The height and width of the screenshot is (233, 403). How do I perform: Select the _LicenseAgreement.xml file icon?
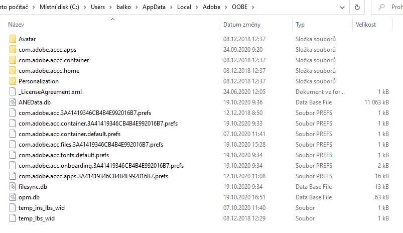tap(13, 91)
